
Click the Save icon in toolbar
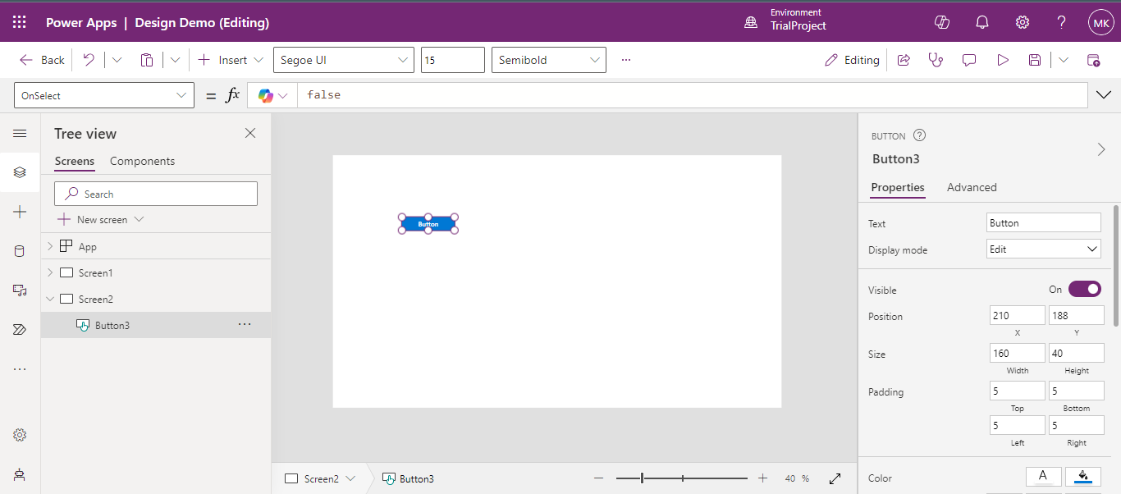coord(1035,60)
